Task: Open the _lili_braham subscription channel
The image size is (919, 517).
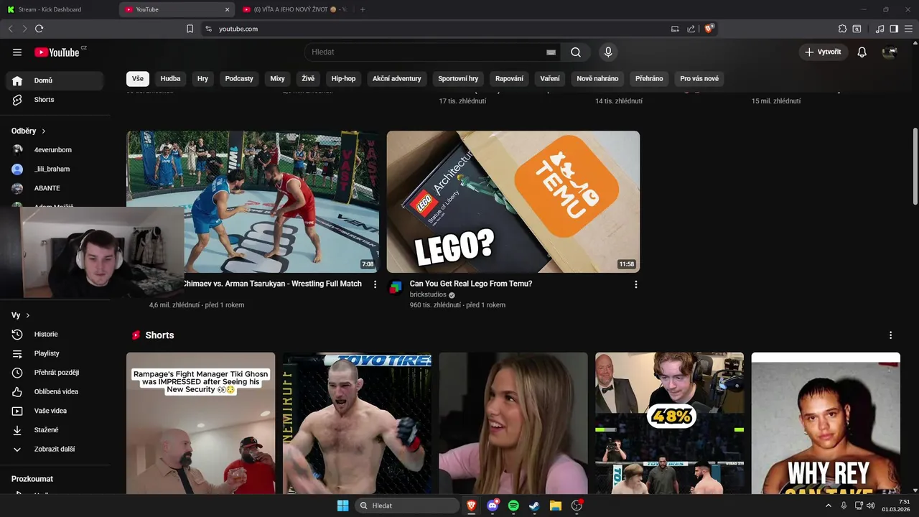Action: pyautogui.click(x=55, y=169)
